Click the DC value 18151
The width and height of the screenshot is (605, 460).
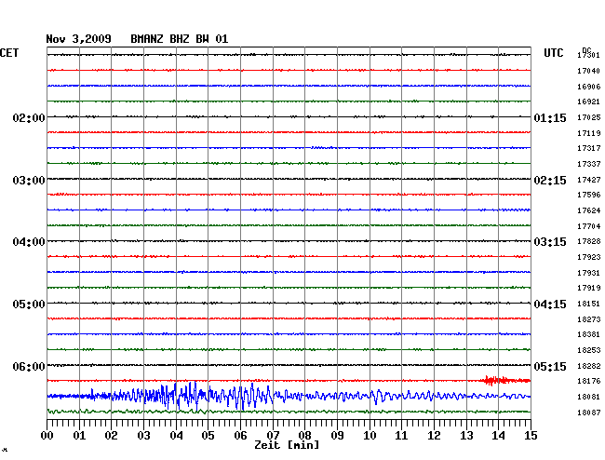(589, 304)
